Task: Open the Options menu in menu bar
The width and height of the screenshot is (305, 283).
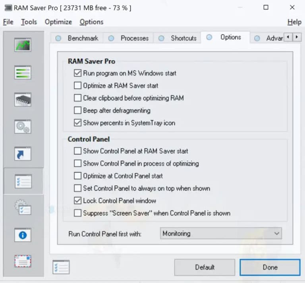Action: (91, 22)
